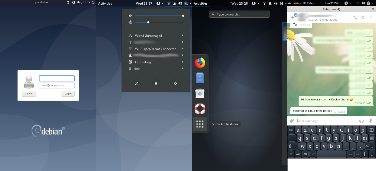The image size is (376, 171).
Task: Click the username field in login dialog
Action: pyautogui.click(x=57, y=78)
